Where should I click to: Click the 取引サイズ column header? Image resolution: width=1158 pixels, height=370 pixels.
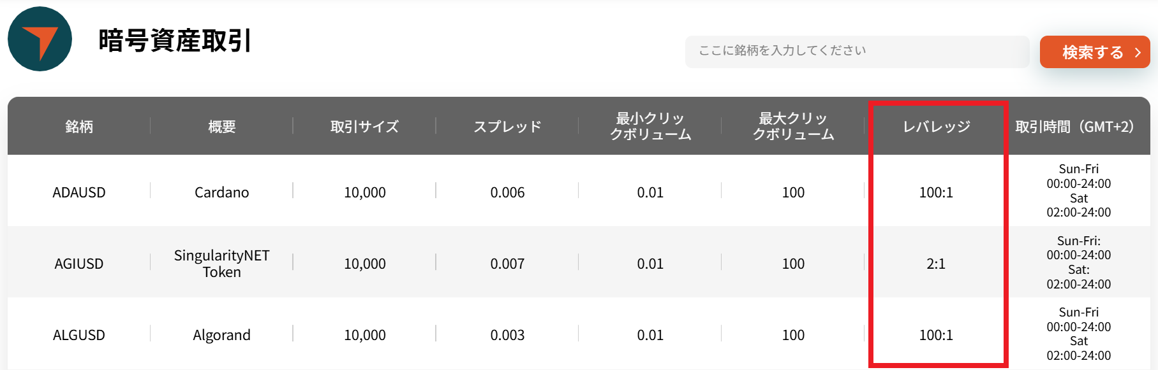pyautogui.click(x=364, y=127)
